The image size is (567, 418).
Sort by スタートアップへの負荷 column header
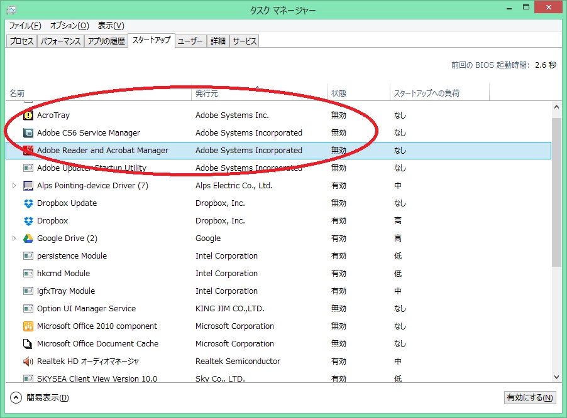click(x=439, y=93)
